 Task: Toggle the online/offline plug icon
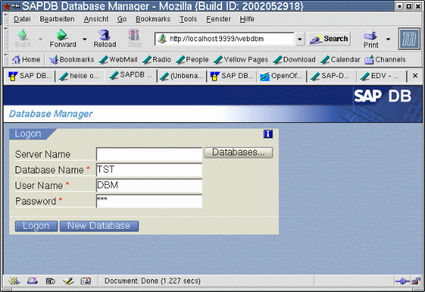coord(402,281)
